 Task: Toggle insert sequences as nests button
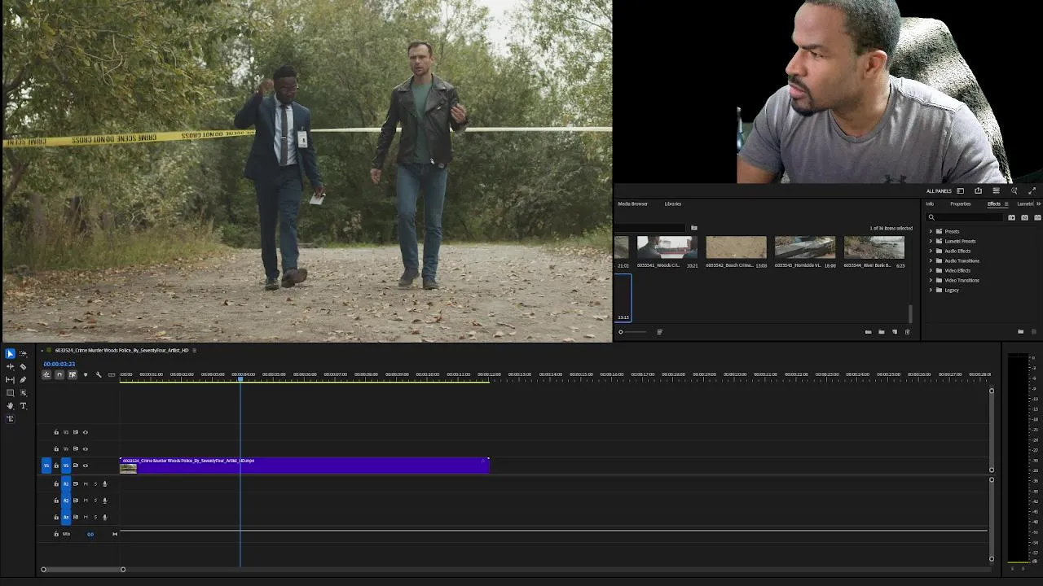point(46,374)
